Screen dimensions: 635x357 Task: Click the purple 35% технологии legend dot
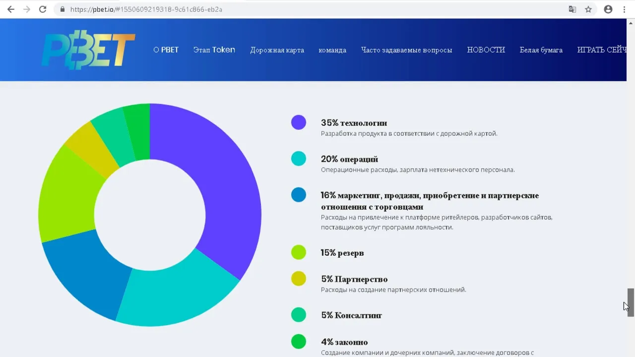(x=299, y=122)
